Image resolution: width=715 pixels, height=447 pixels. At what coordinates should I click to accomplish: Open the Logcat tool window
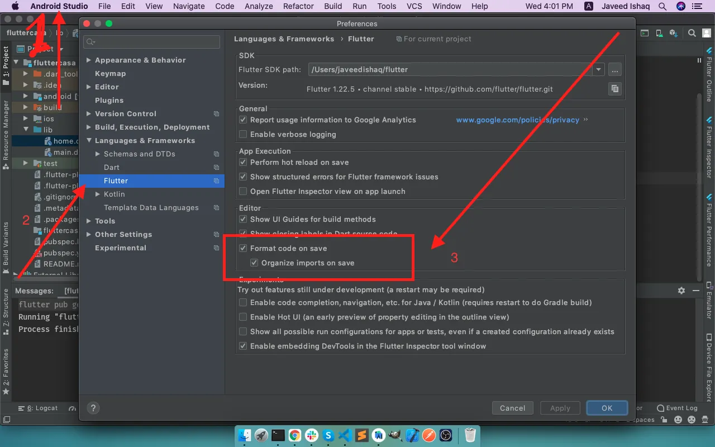tap(38, 408)
